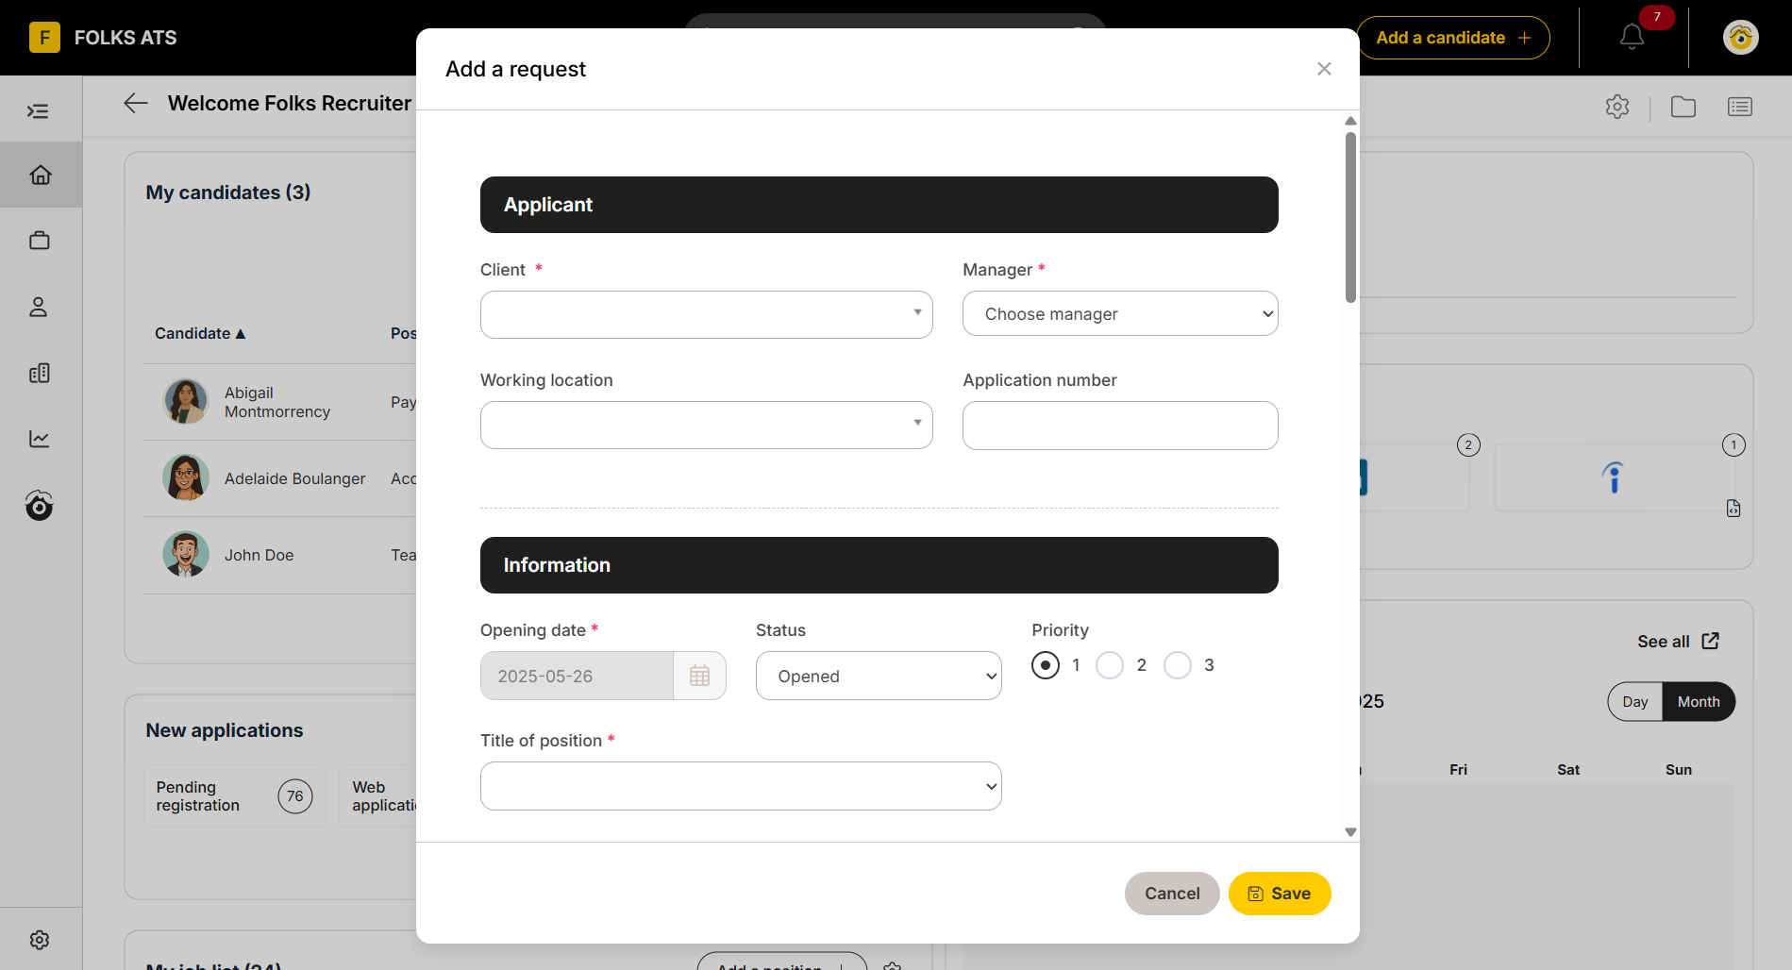Open the calendar picker for Opening date
The image size is (1792, 970).
(x=699, y=676)
